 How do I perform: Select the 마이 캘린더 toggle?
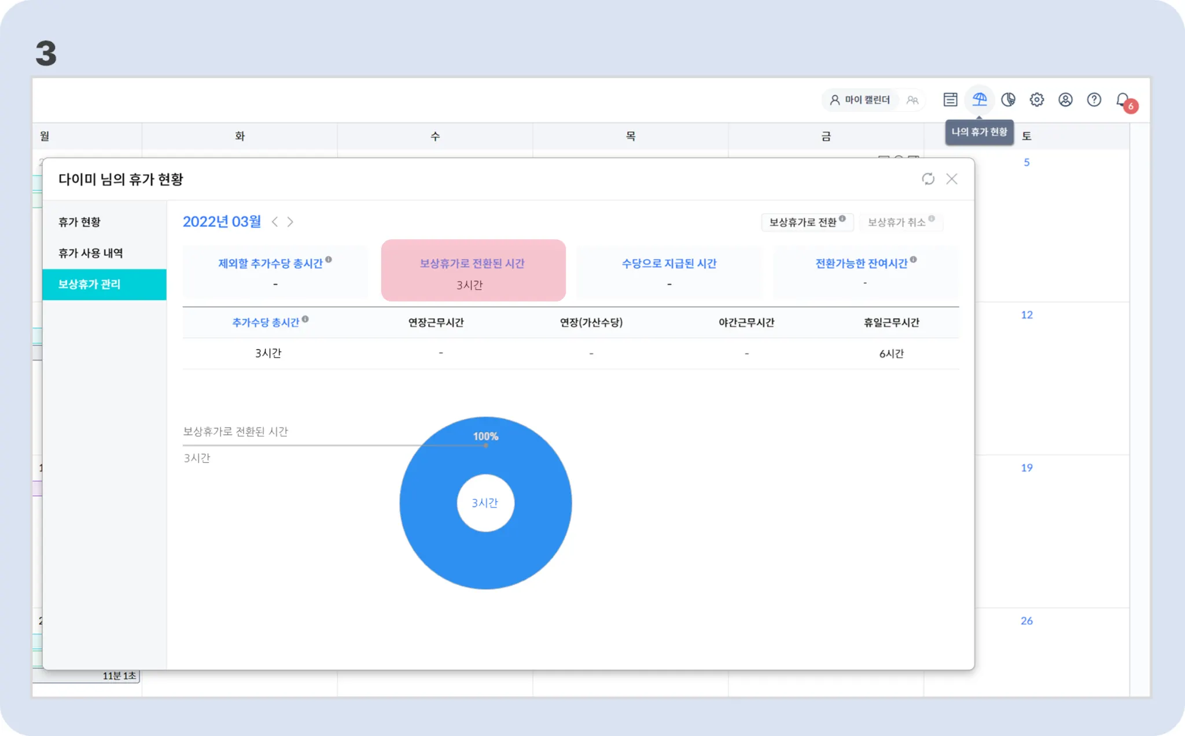coord(860,100)
